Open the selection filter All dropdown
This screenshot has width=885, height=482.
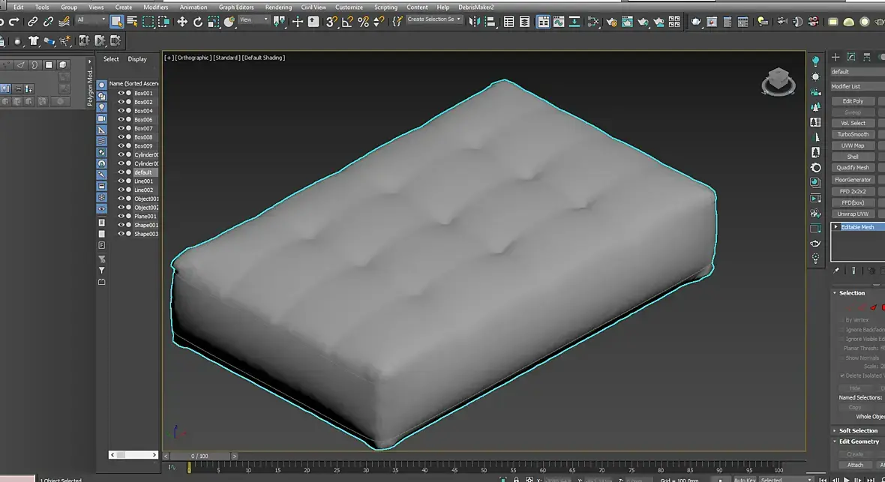(x=91, y=19)
